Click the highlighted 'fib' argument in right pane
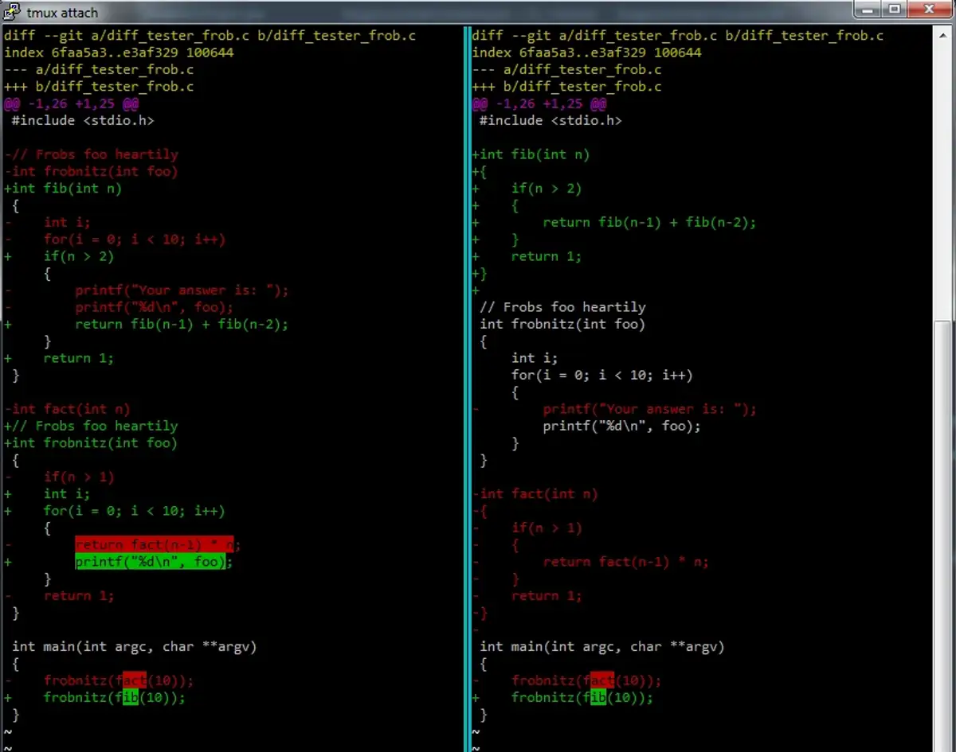This screenshot has width=956, height=752. pos(598,697)
